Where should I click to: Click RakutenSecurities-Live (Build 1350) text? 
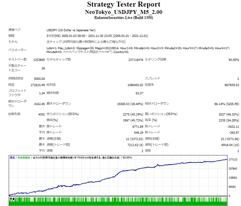pyautogui.click(x=123, y=18)
